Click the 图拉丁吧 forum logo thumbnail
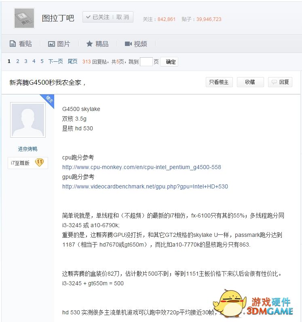 [24, 18]
